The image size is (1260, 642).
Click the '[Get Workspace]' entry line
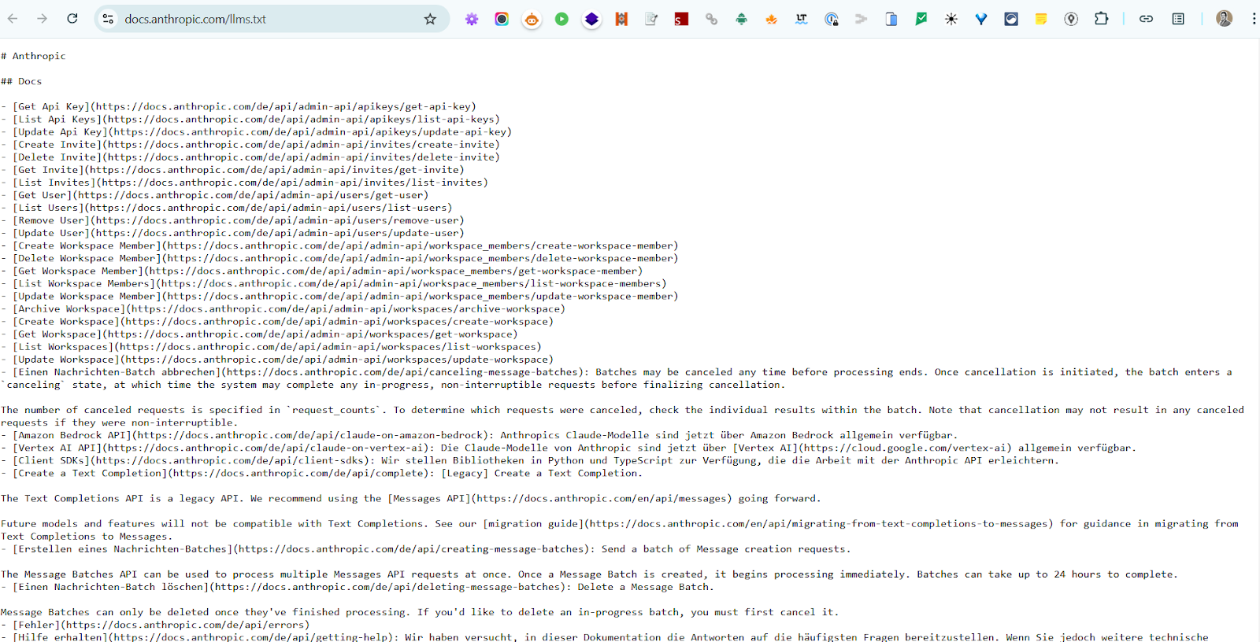(x=259, y=334)
